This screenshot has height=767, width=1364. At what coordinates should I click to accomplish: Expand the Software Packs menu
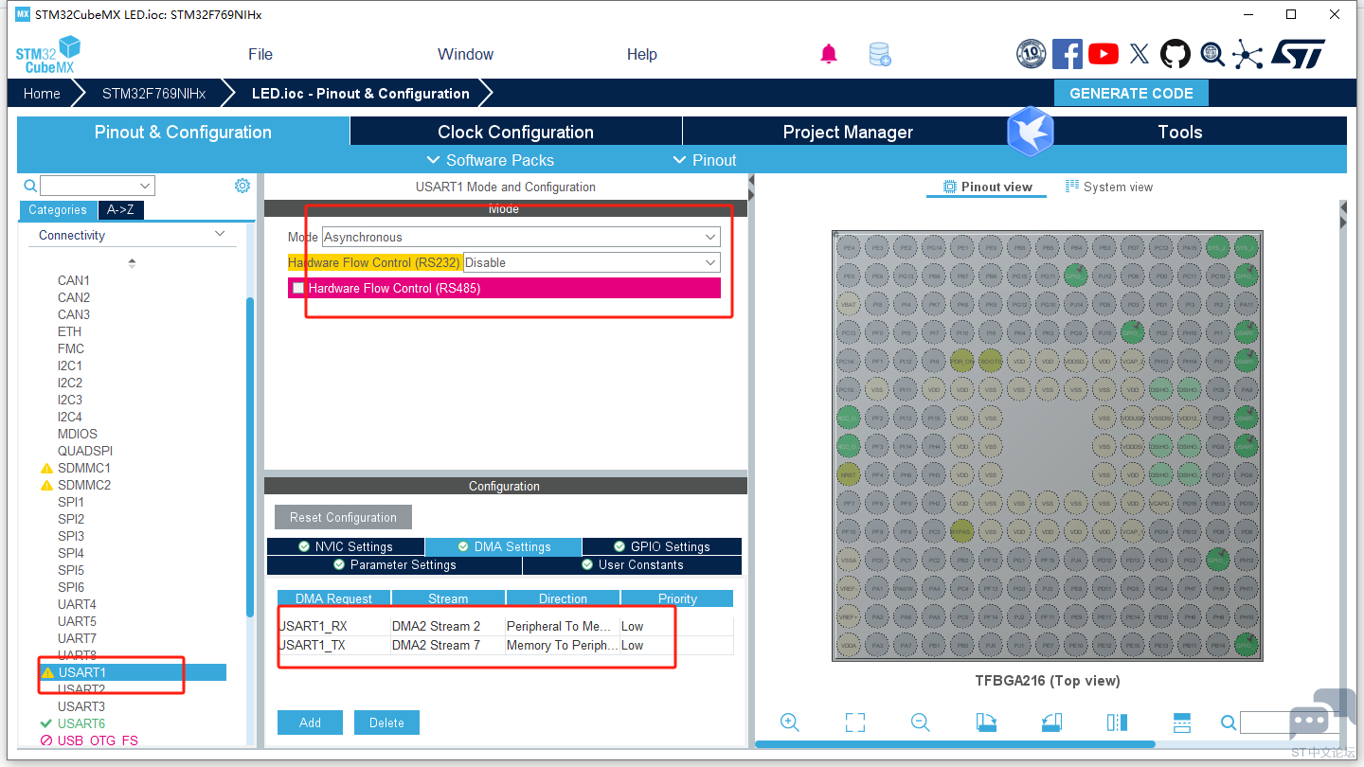[x=490, y=160]
